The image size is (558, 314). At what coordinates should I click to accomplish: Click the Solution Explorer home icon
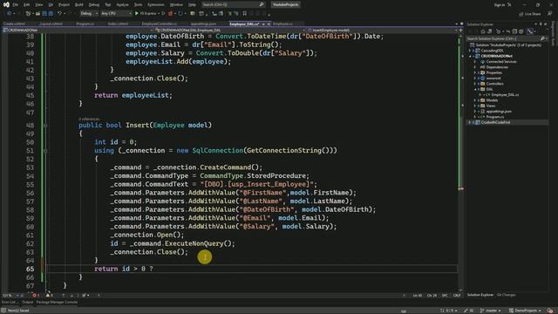pyautogui.click(x=483, y=31)
